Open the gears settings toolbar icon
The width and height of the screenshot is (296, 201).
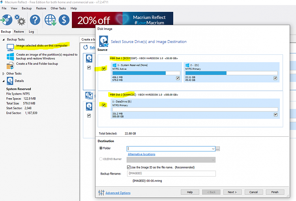pos(20,20)
